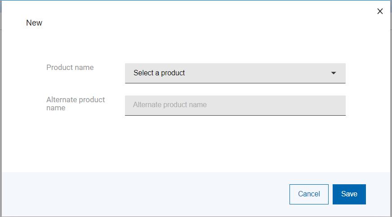
Task: Click the Product name label
Action: pyautogui.click(x=70, y=67)
